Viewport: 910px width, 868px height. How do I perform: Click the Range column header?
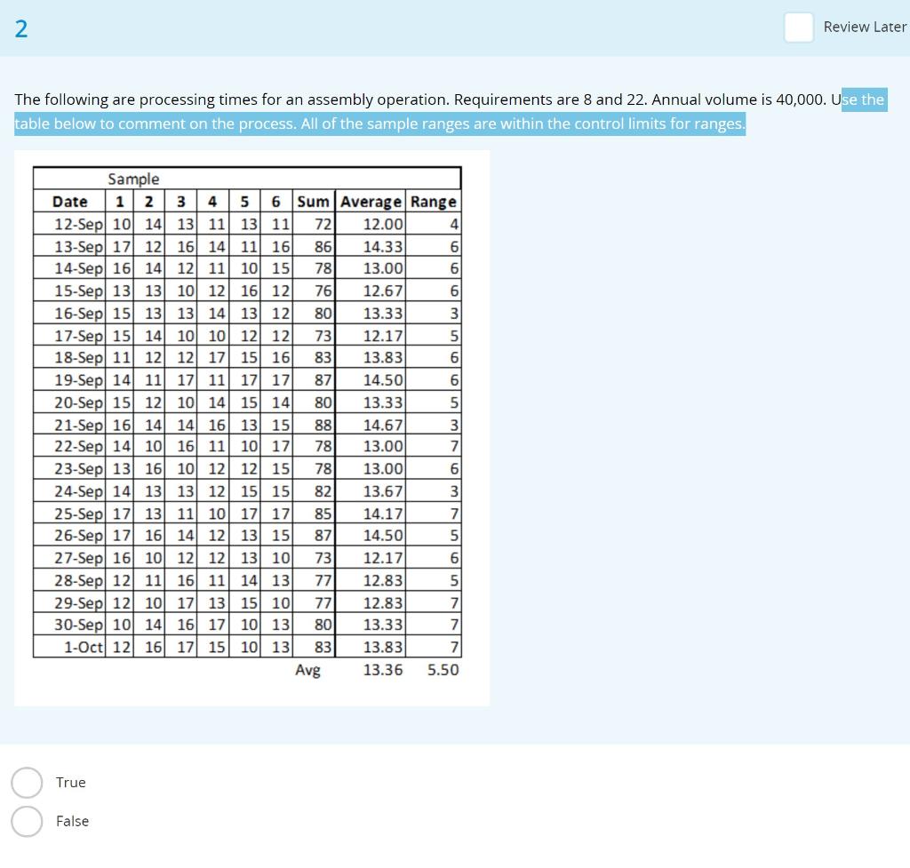point(433,202)
